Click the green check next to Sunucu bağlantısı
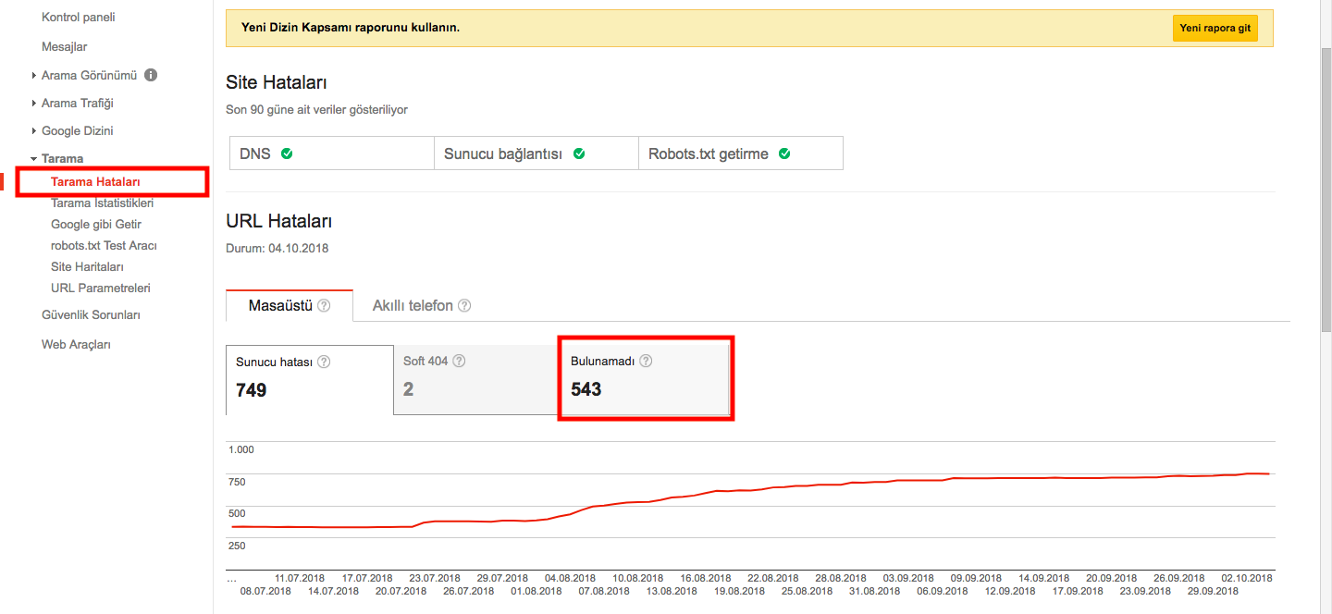 point(579,153)
